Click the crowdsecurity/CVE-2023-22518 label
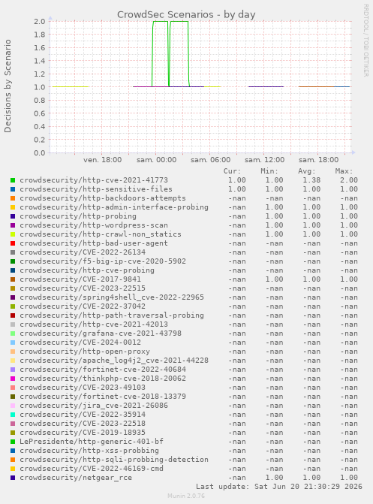373x504 pixels. [x=83, y=424]
